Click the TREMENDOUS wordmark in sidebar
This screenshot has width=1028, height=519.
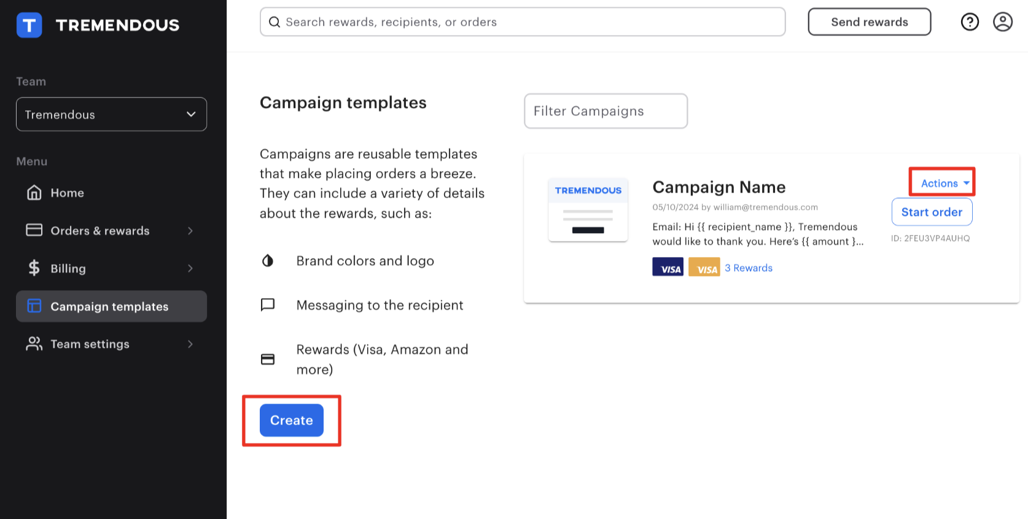coord(117,25)
